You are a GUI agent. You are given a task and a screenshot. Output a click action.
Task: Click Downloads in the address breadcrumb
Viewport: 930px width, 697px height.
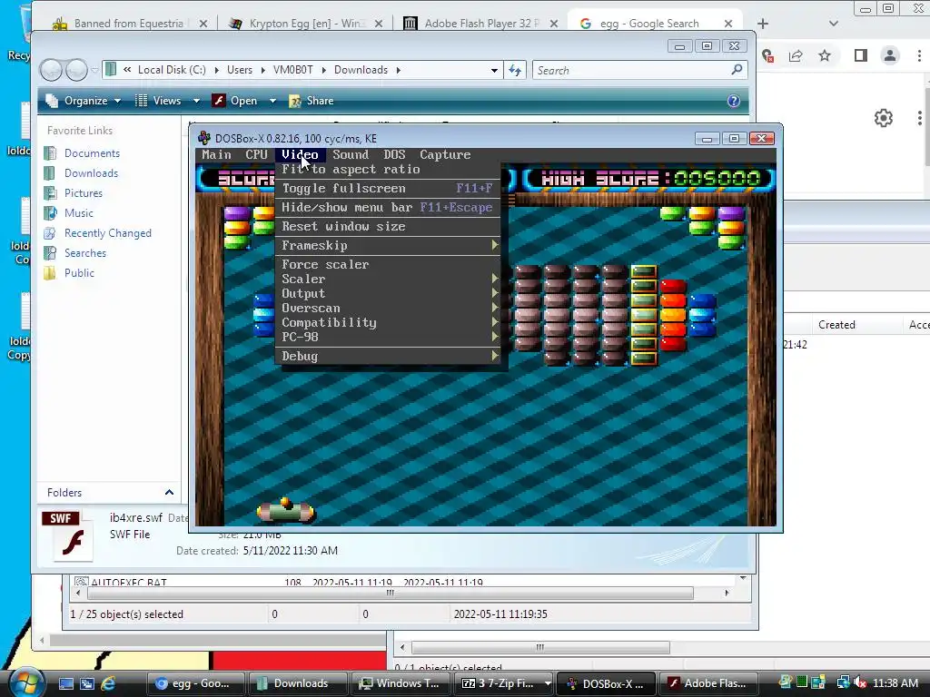[x=361, y=70]
